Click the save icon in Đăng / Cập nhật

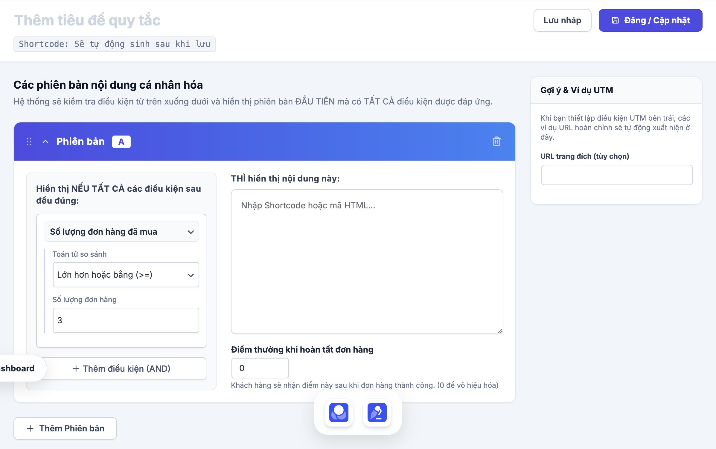pos(615,20)
